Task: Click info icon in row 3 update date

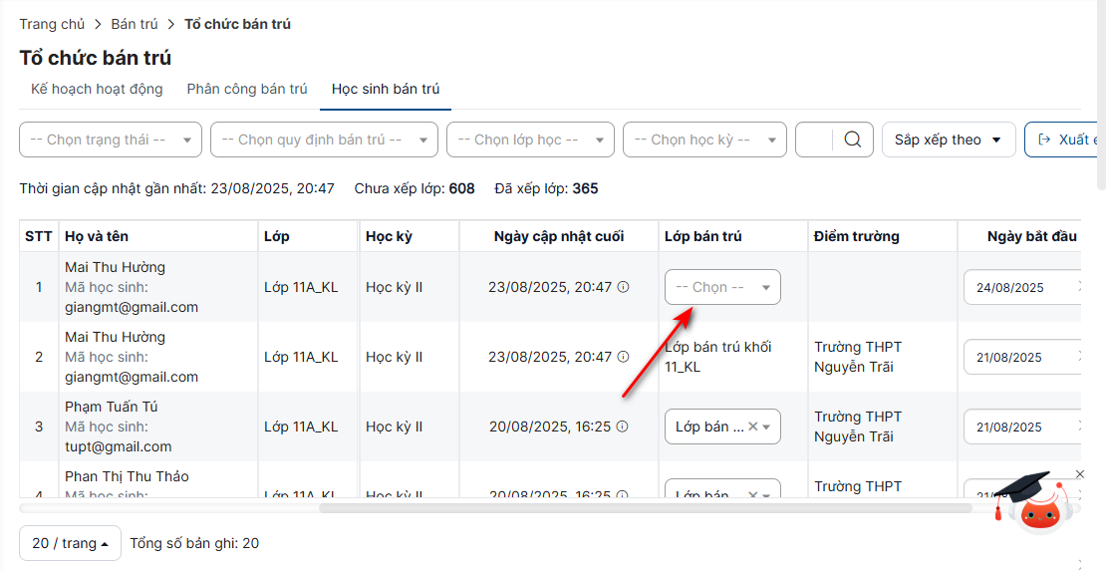Action: [623, 427]
